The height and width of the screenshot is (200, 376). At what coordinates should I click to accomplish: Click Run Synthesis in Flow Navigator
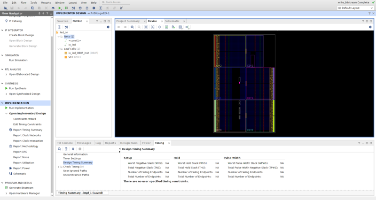point(18,88)
